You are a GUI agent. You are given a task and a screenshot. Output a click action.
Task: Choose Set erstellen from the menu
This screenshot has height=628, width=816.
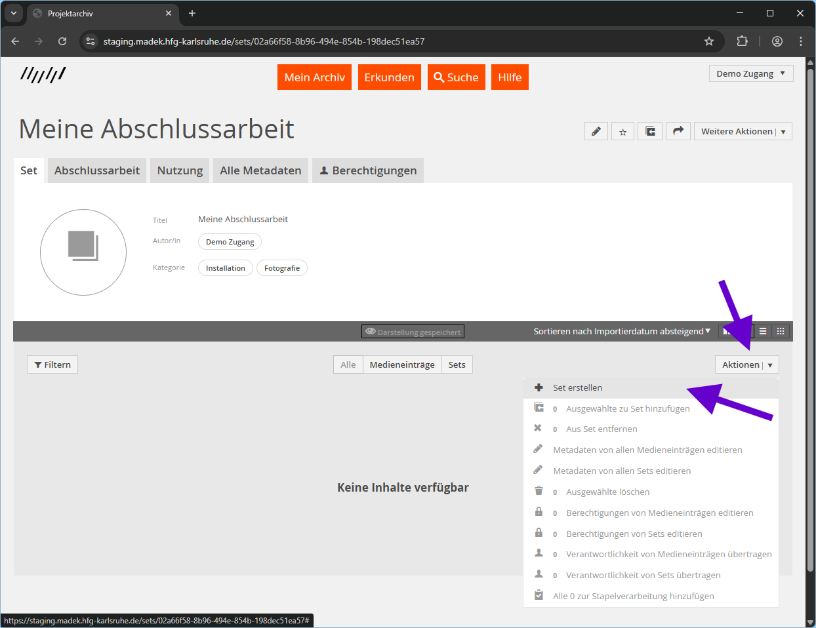pyautogui.click(x=577, y=388)
